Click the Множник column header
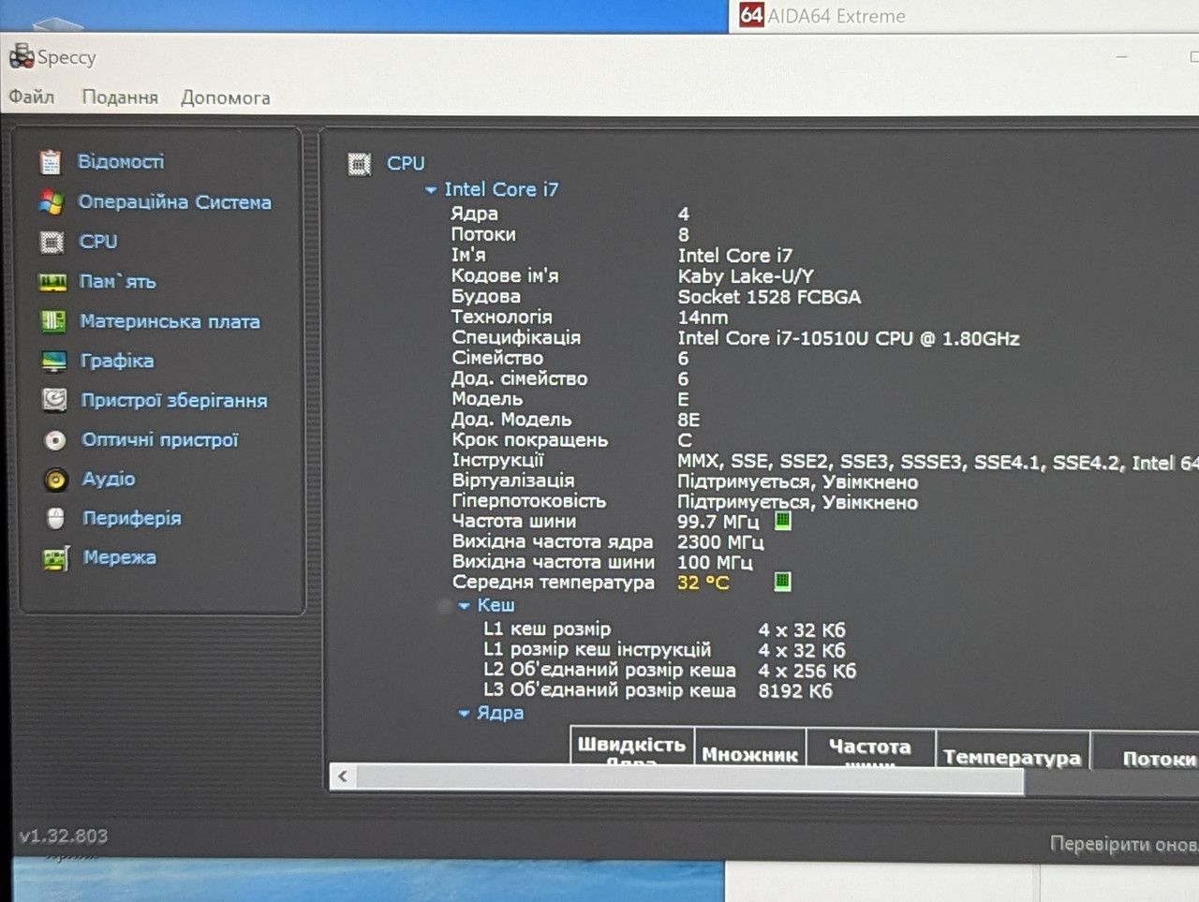Viewport: 1199px width, 902px height. point(750,748)
